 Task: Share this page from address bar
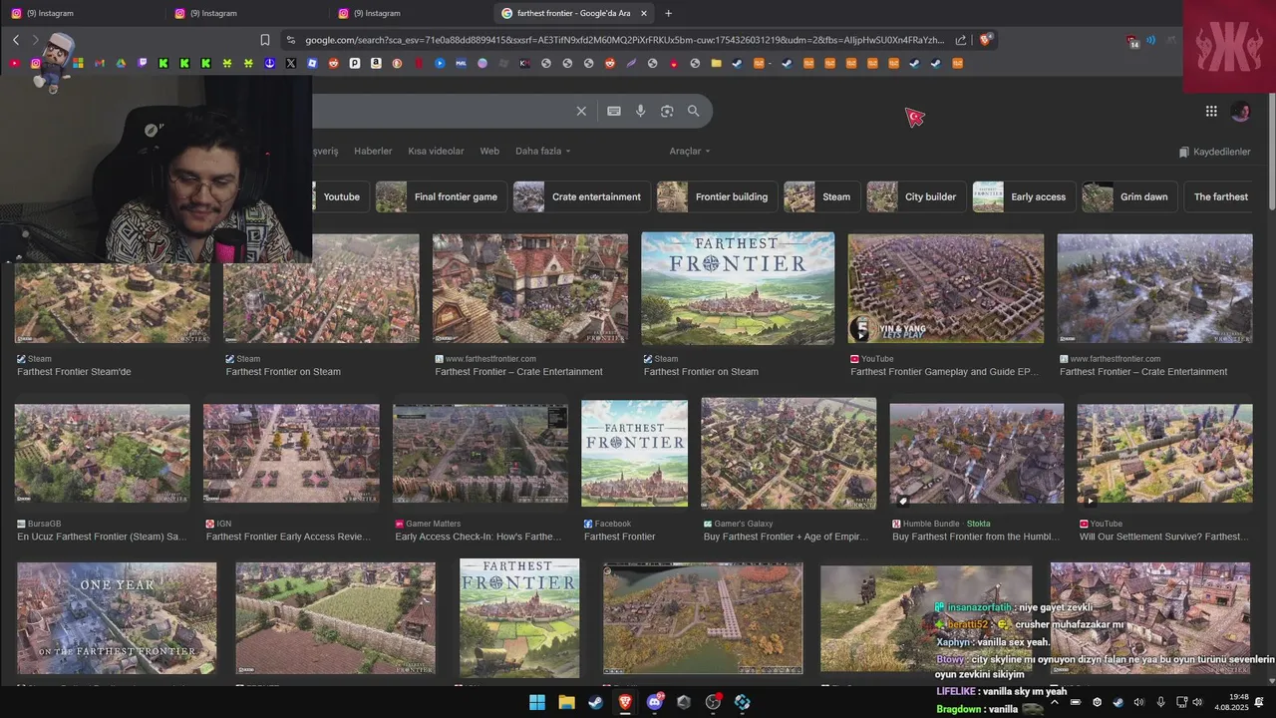(961, 40)
